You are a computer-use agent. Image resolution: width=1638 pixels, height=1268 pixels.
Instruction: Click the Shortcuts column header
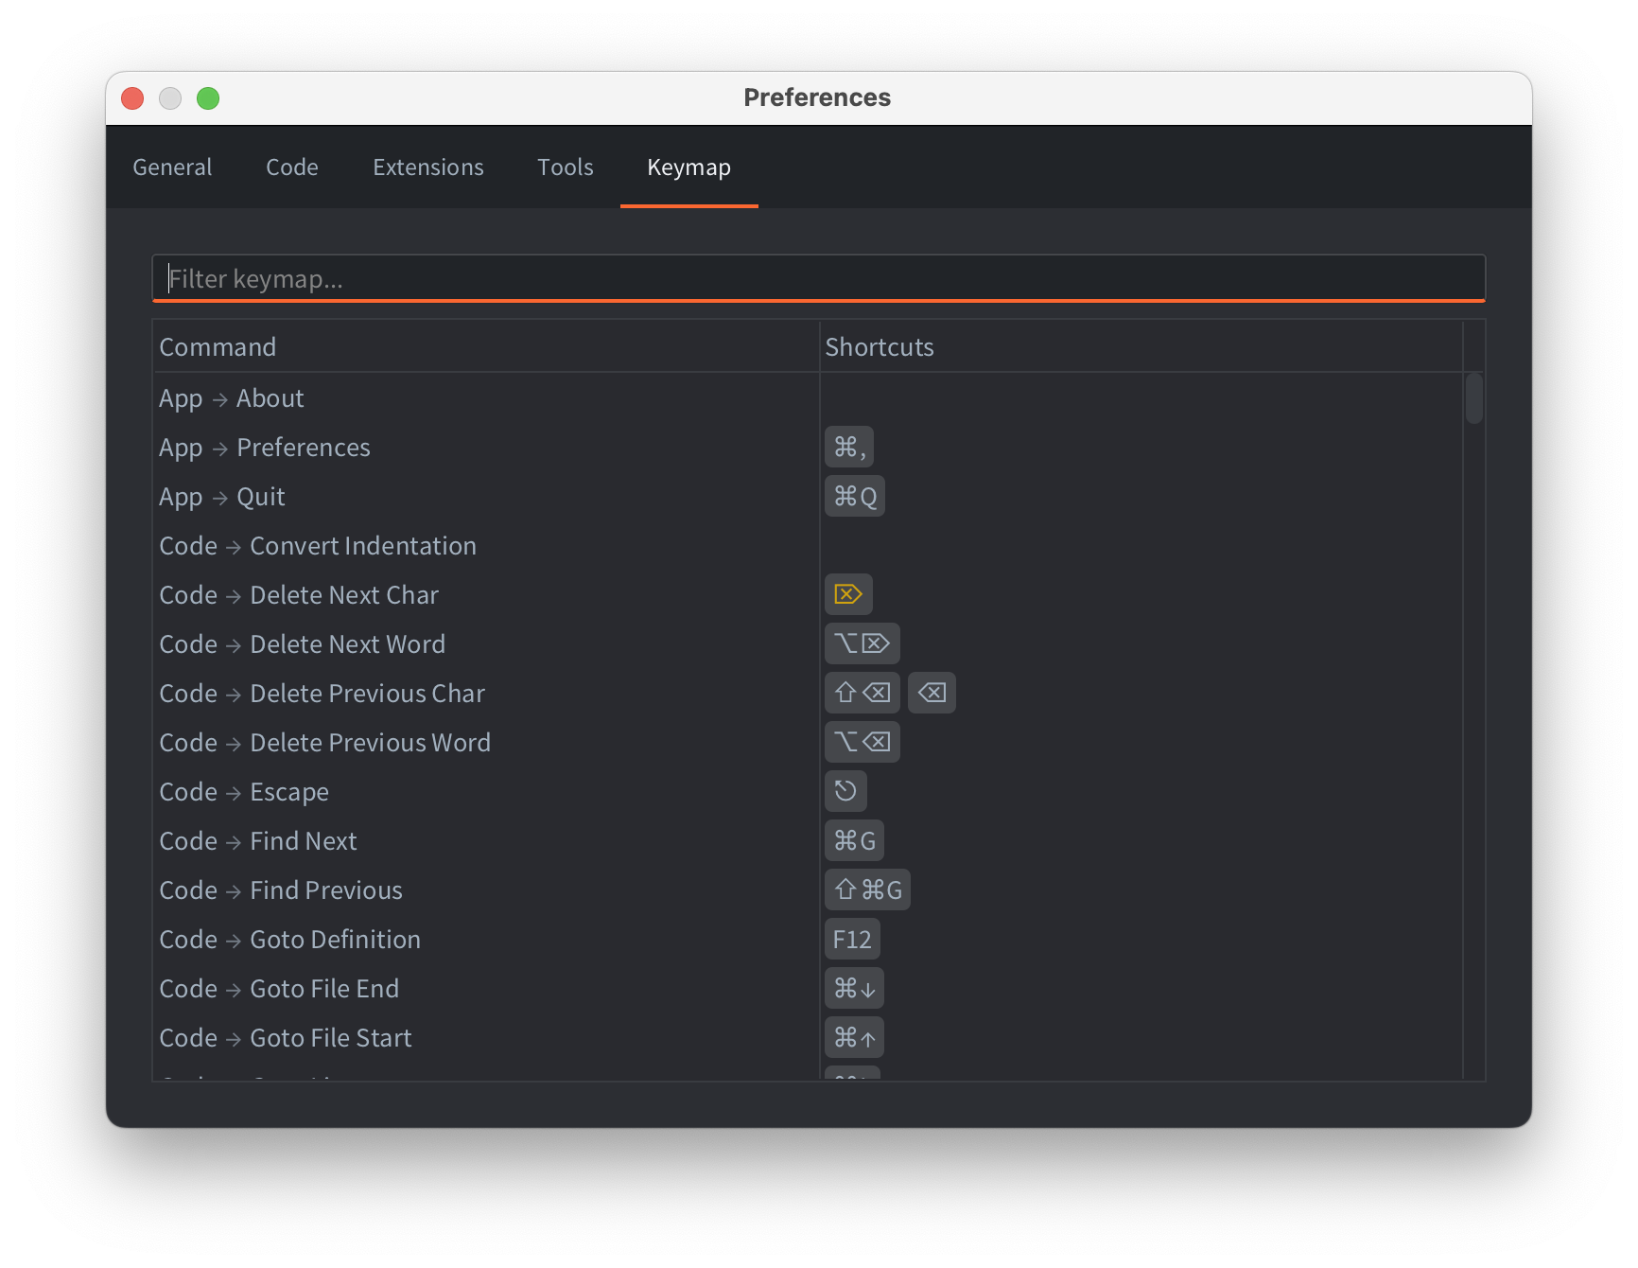coord(880,347)
